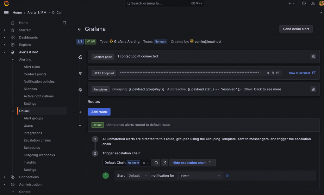Viewport: 324px width, 195px height.
Task: Collapse the Alerts & IRM section arrow
Action: [4, 52]
